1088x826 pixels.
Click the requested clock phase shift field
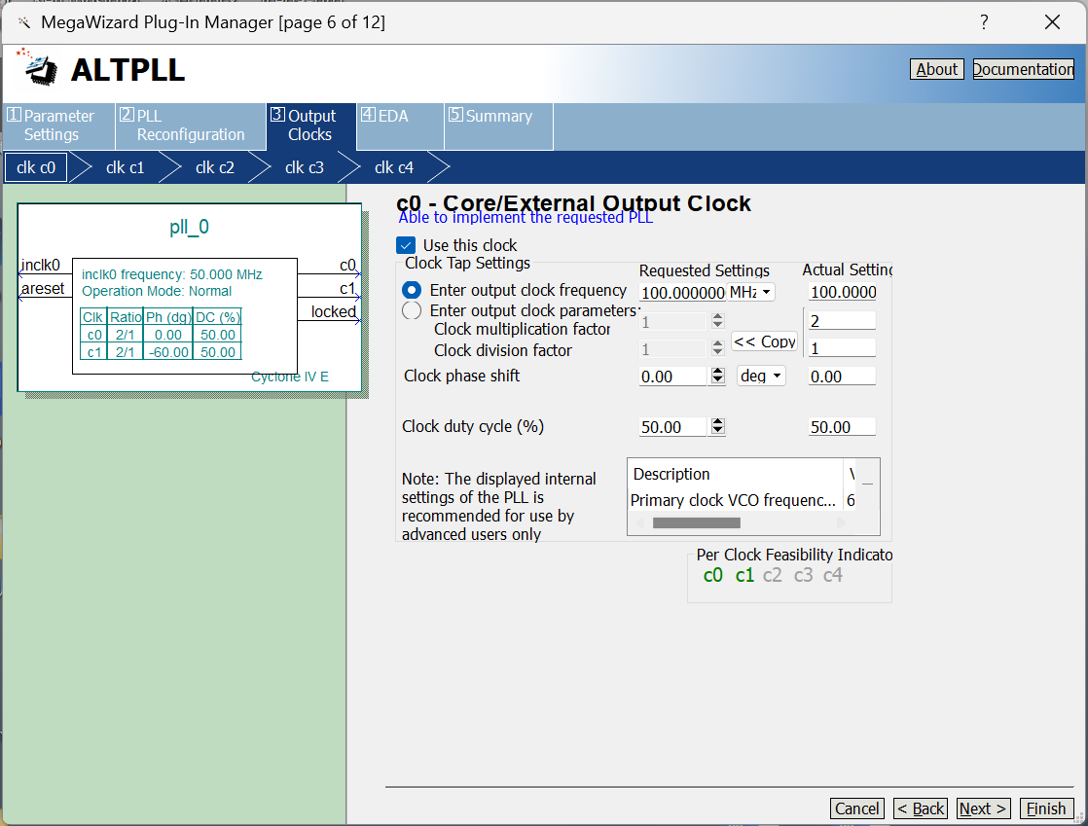click(x=673, y=377)
